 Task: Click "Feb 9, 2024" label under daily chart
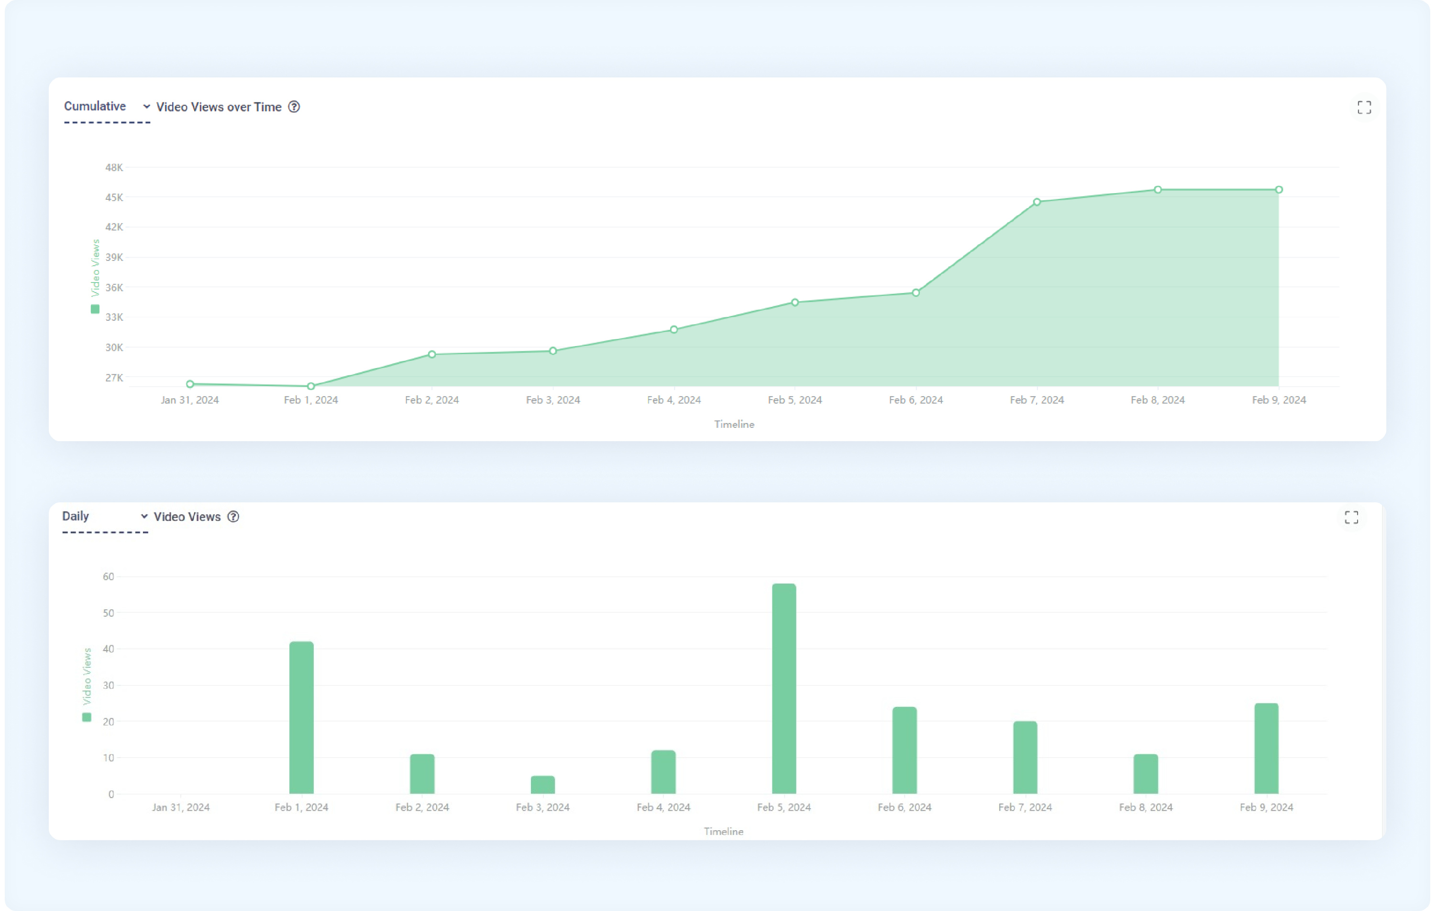click(x=1267, y=807)
